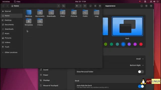
Task: Open view options dropdown arrow in Files
Action: pyautogui.click(x=80, y=6)
